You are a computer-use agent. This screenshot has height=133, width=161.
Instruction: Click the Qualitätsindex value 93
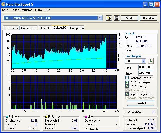(x=153, y=112)
